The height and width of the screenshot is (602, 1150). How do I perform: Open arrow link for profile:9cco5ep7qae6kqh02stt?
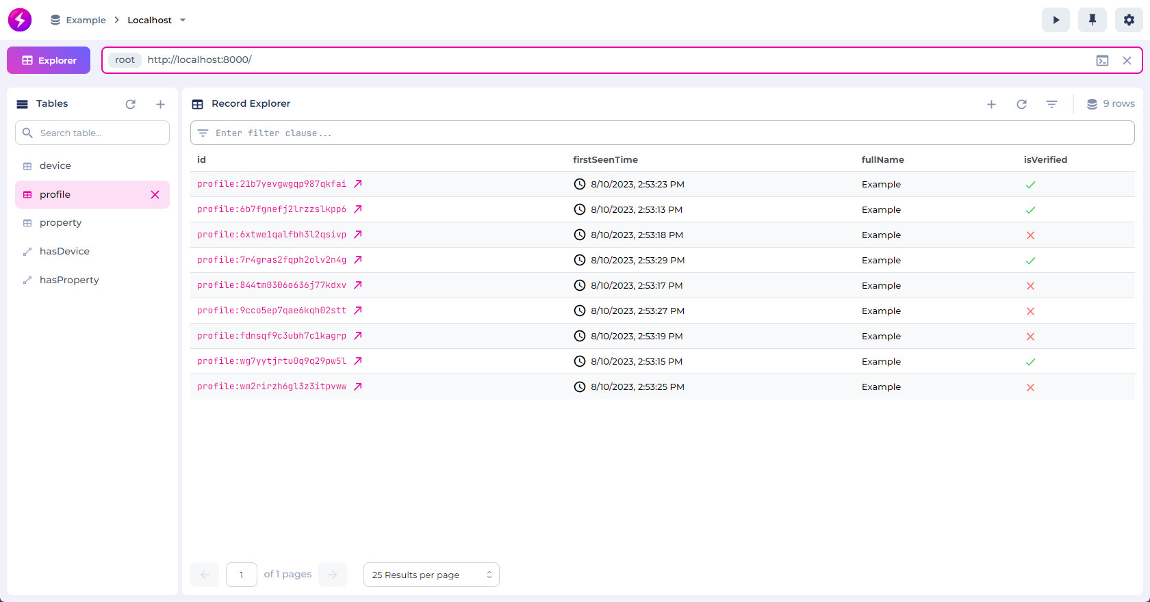pos(357,311)
